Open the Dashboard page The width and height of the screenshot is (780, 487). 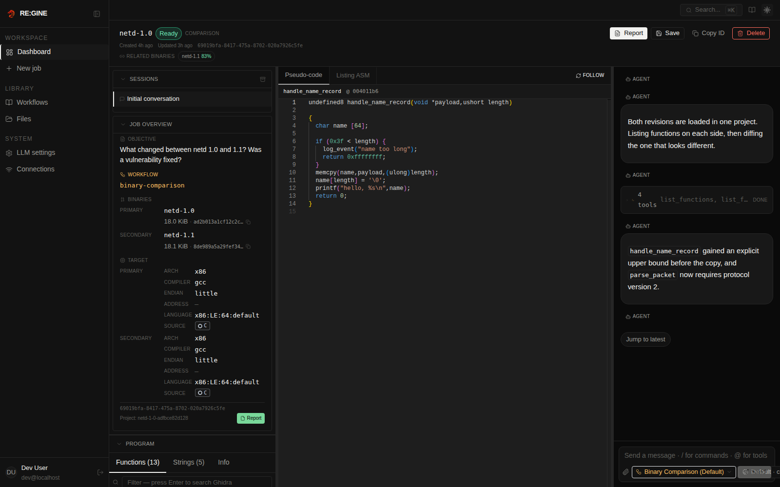54,52
